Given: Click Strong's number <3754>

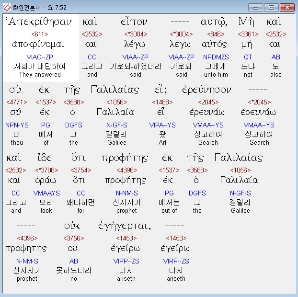Looking at the screenshot, I should tap(81, 170).
